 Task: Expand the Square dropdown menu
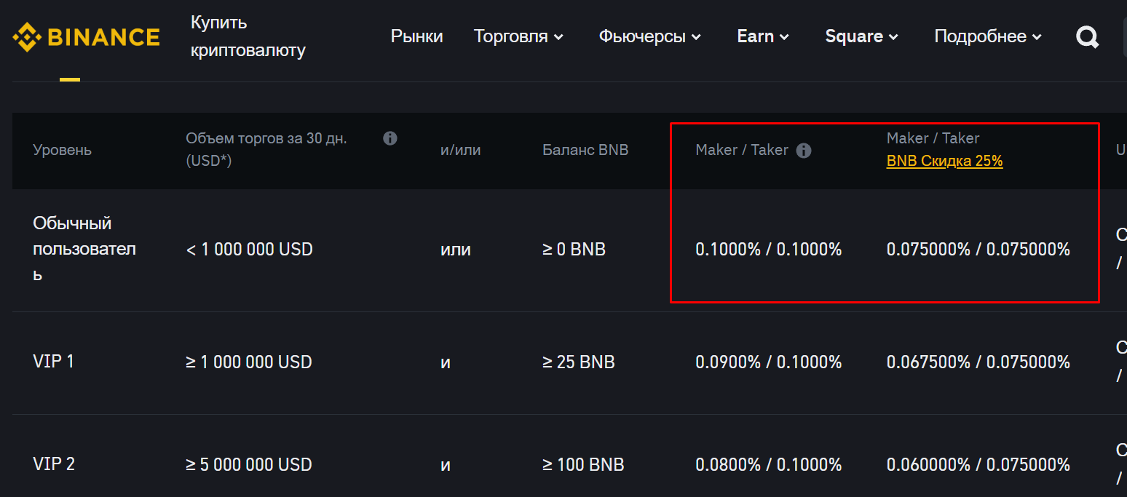pos(861,36)
